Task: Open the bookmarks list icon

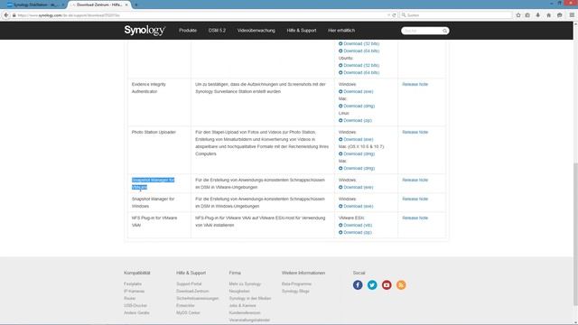Action: (527, 15)
